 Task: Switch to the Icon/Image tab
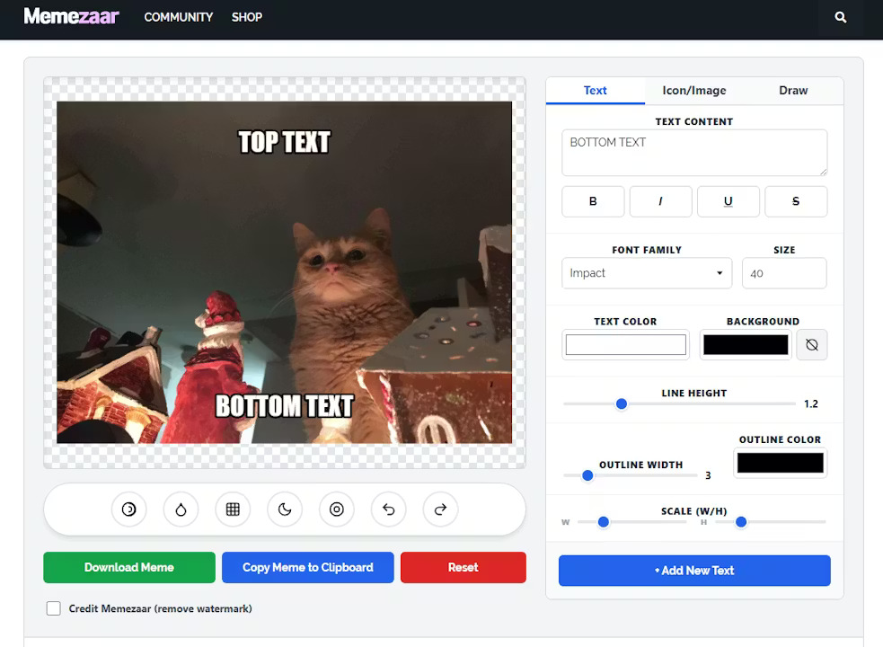point(693,90)
